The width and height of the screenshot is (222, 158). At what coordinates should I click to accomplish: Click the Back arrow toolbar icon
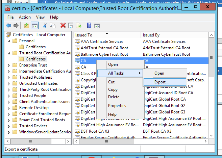[8, 26]
